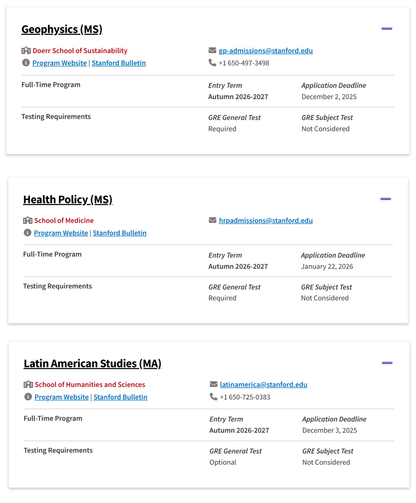This screenshot has height=503, width=416.
Task: Click the Latin American Studies phone icon
Action: click(x=213, y=397)
